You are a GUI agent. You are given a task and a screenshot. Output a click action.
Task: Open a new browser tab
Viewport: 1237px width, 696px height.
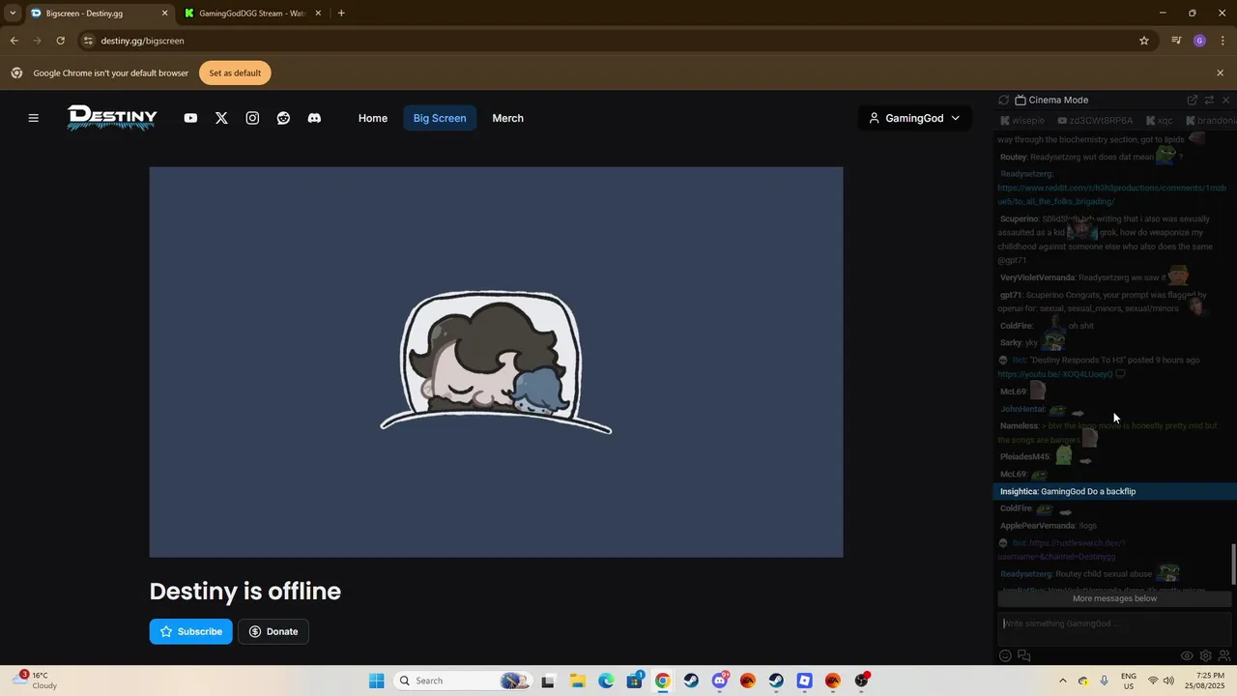[x=341, y=14]
